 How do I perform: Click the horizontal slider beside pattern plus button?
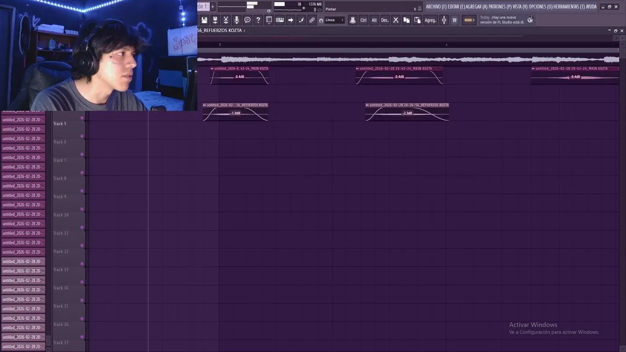[x=232, y=6]
